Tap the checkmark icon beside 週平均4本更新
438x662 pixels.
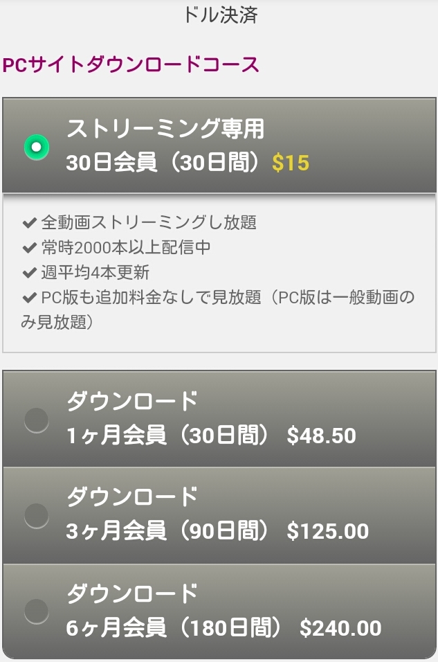click(29, 273)
